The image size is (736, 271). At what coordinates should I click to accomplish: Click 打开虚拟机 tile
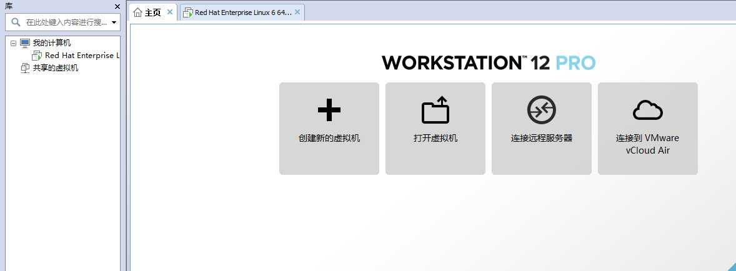coord(435,129)
